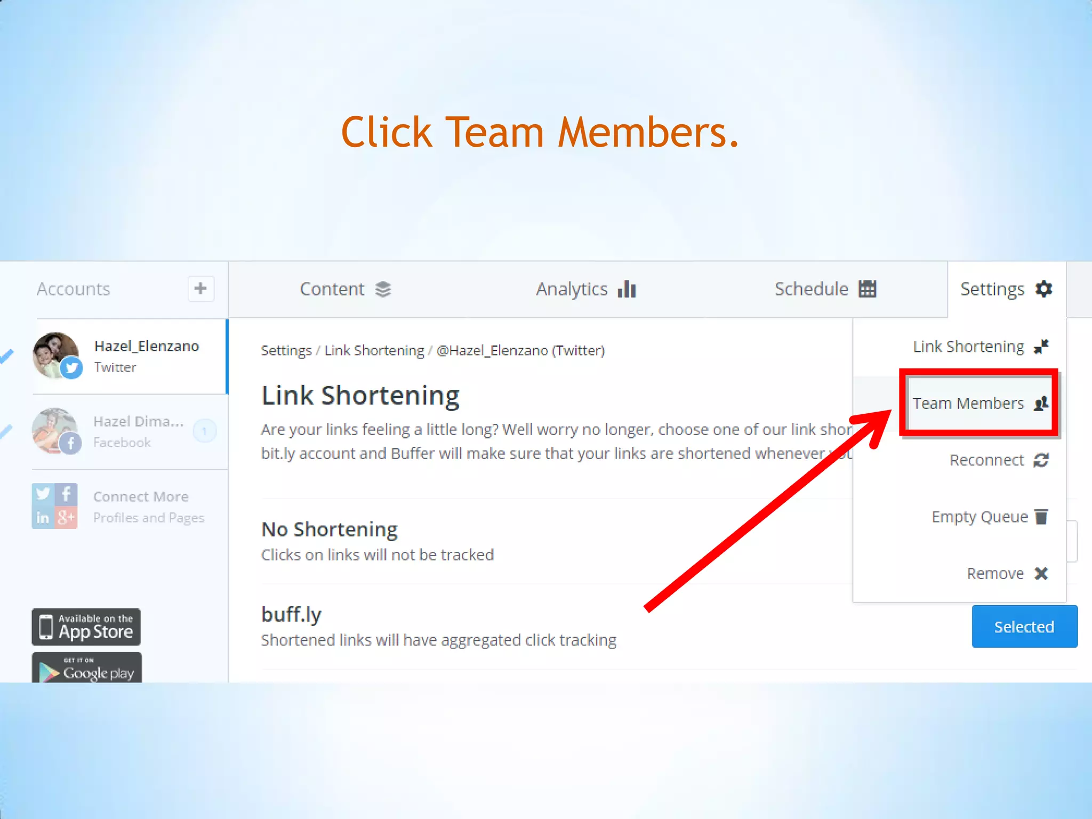The height and width of the screenshot is (819, 1092).
Task: Click the Facebook tile in Connect More
Action: 66,494
